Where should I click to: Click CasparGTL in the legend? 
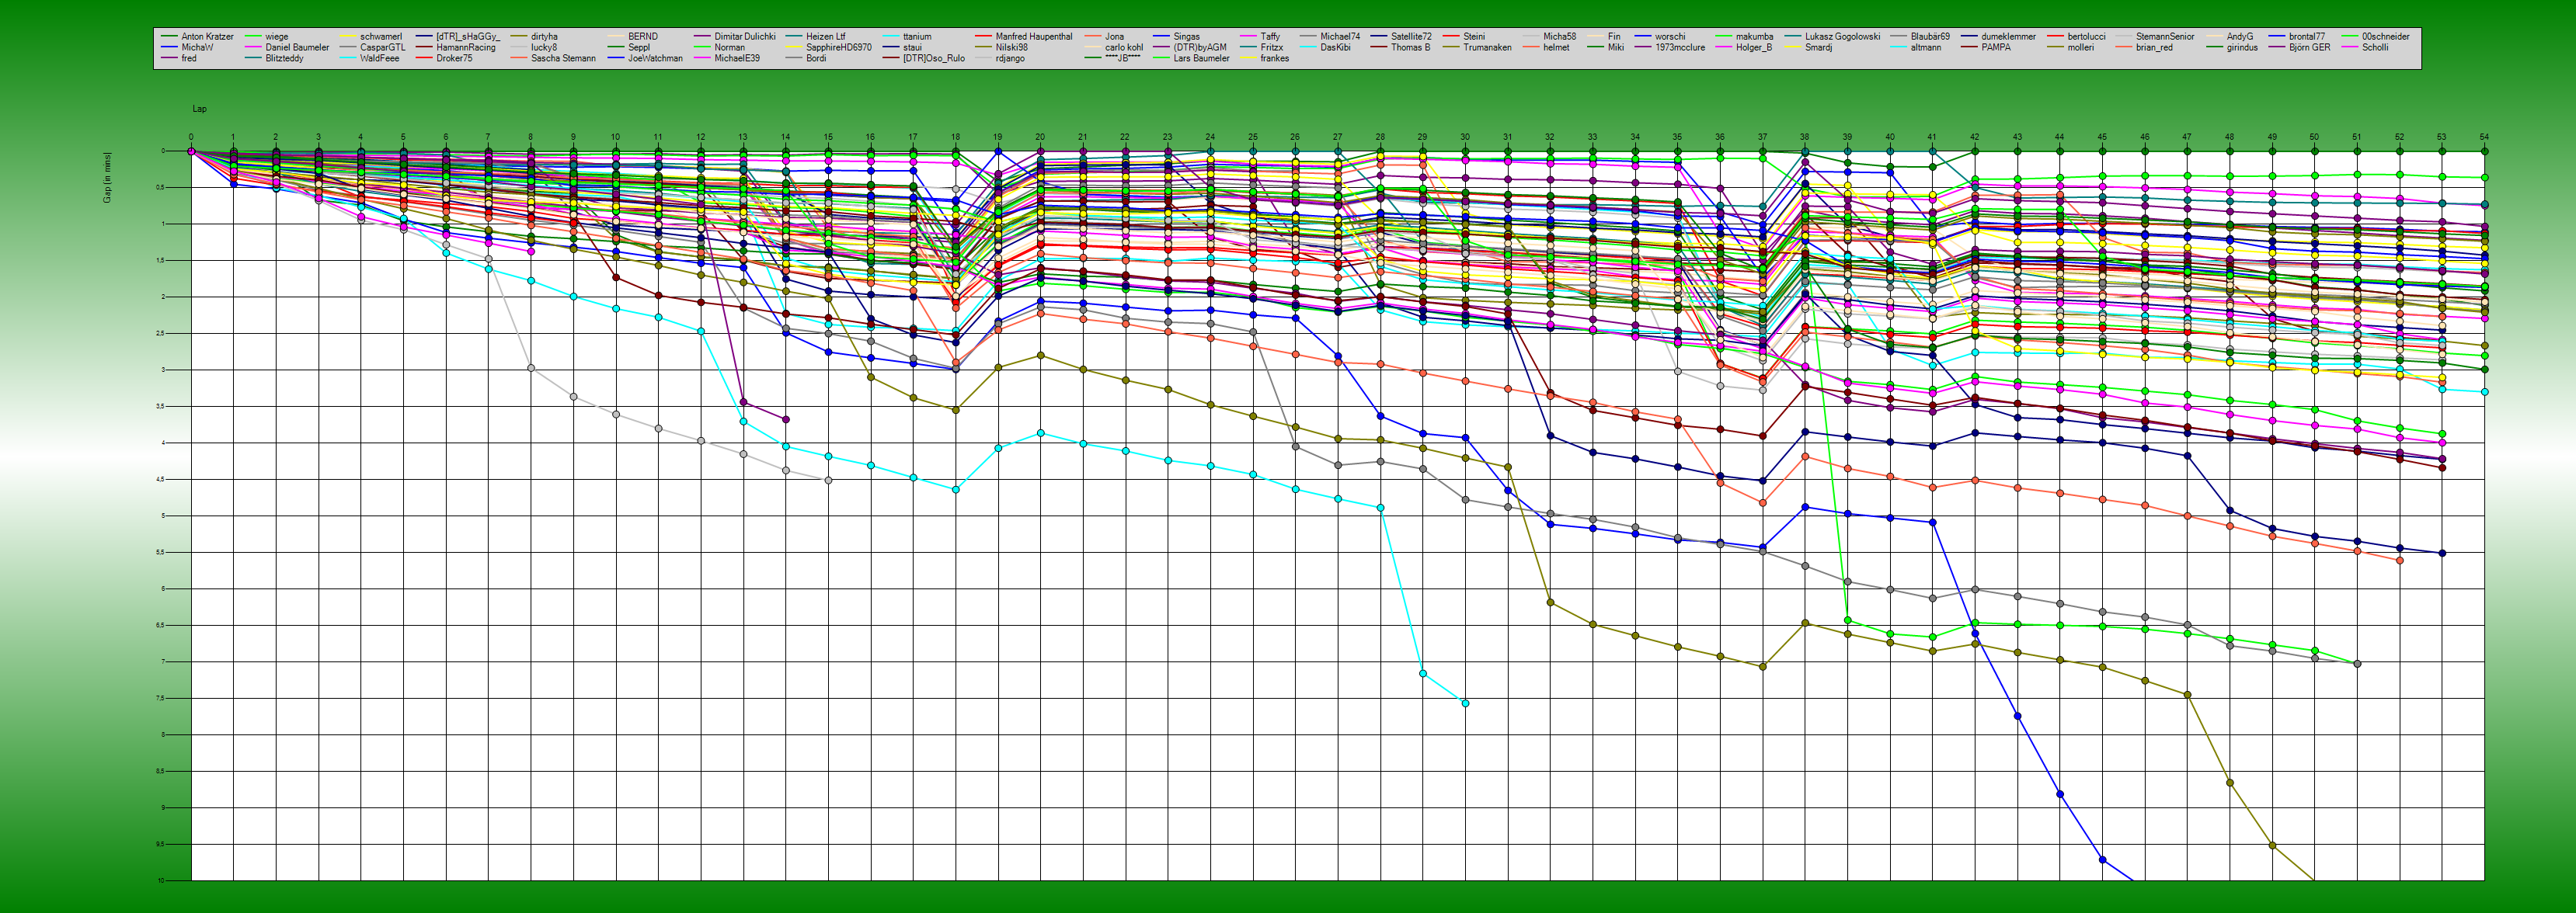pos(383,48)
